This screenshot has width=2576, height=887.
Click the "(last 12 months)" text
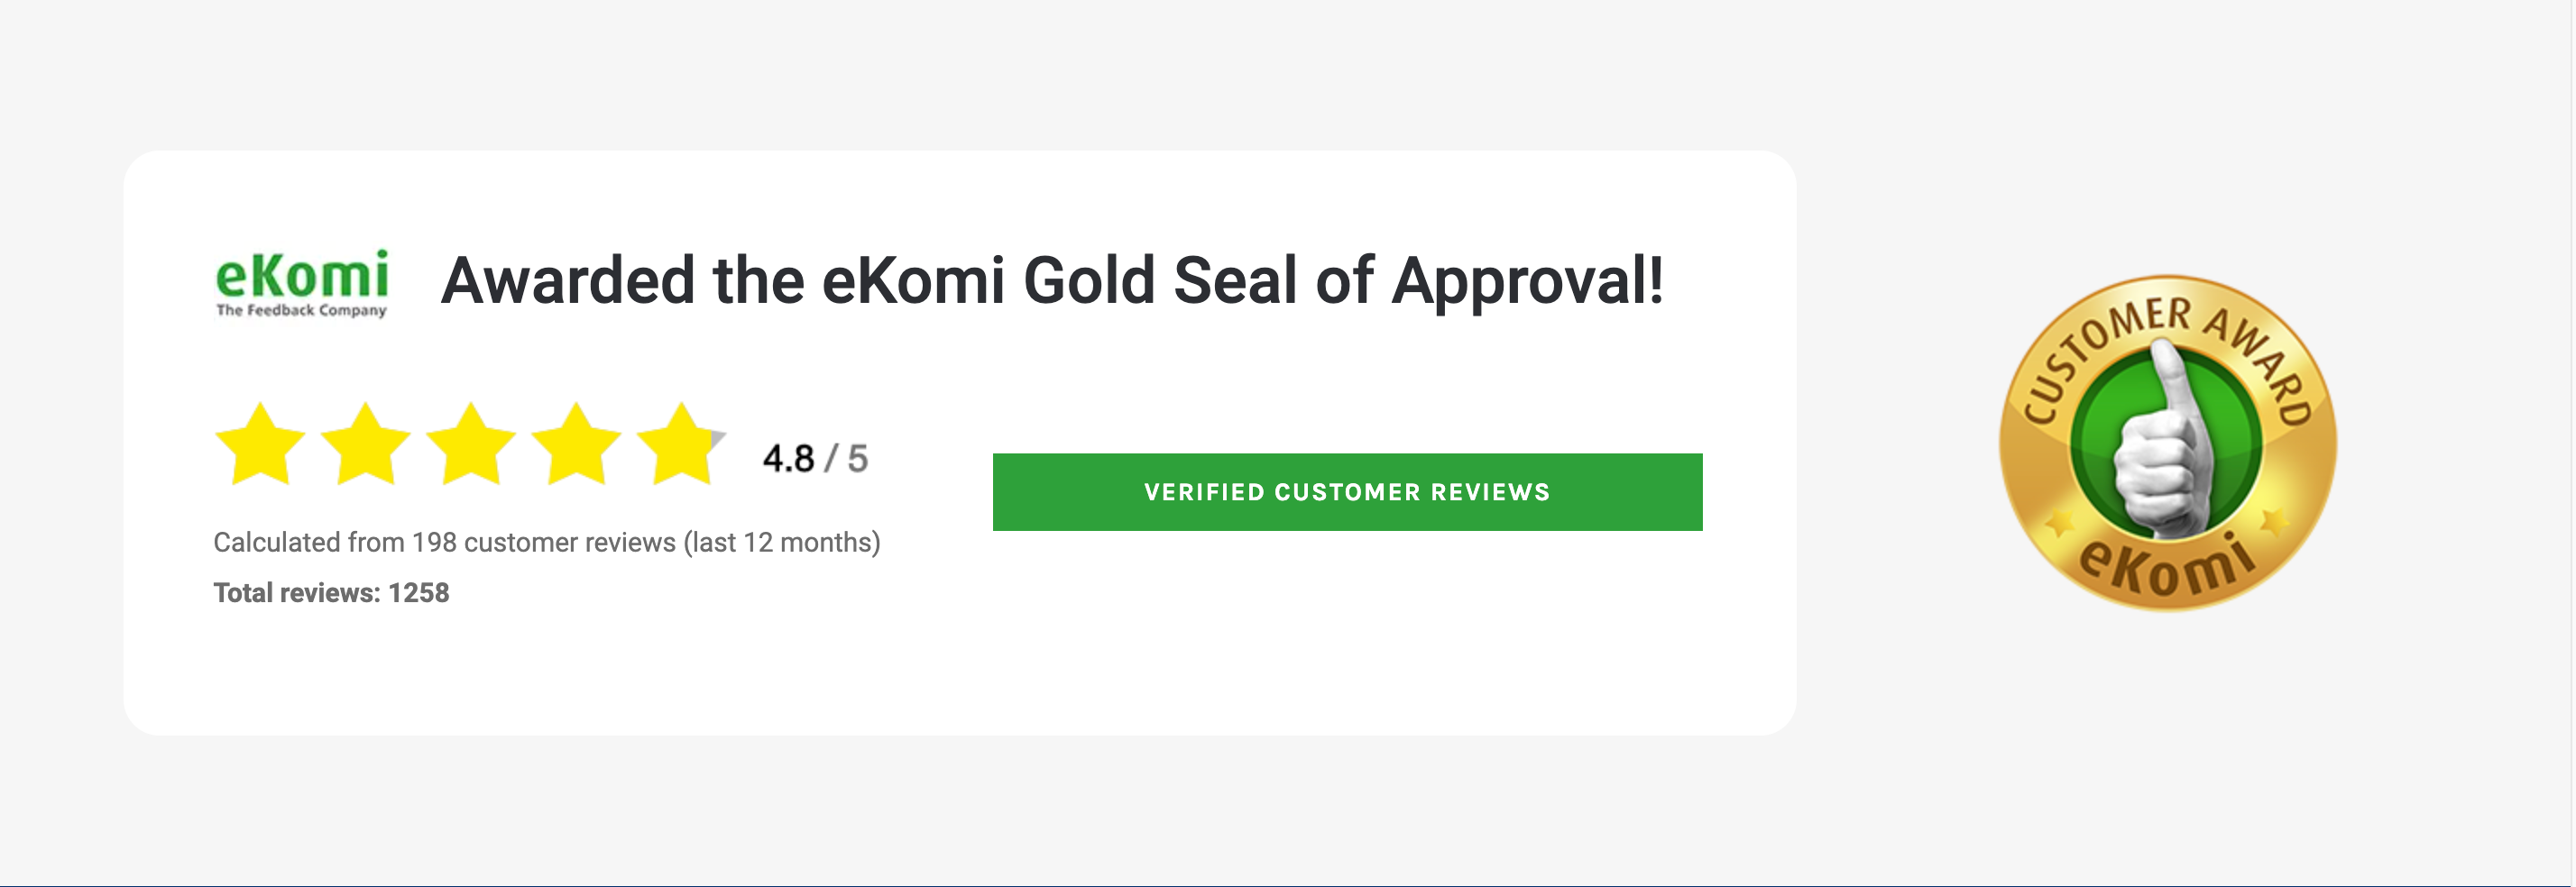782,543
